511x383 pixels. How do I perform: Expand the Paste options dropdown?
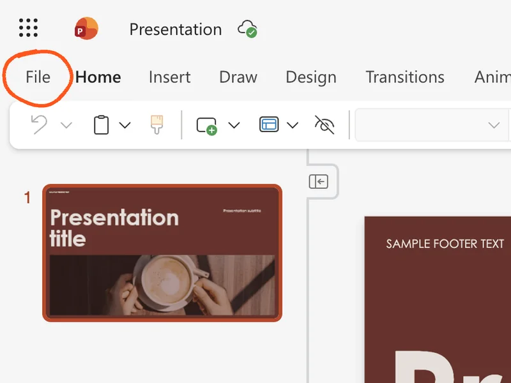(x=125, y=125)
